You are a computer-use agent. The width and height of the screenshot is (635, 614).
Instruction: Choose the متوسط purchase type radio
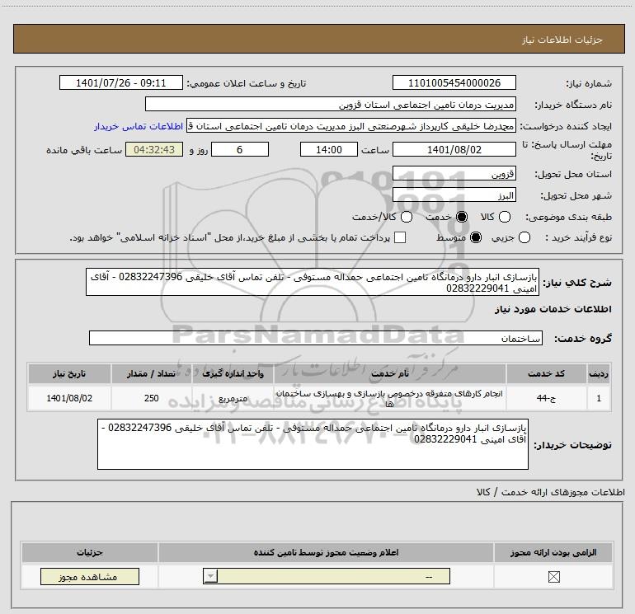pyautogui.click(x=476, y=237)
